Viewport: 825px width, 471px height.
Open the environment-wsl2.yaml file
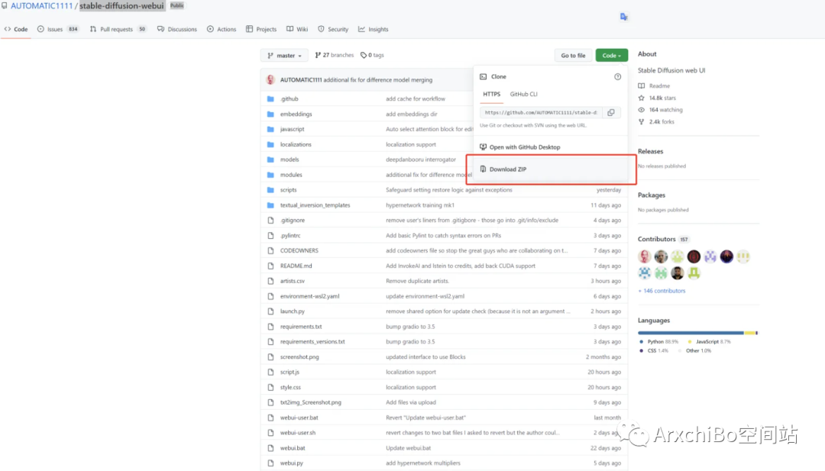[309, 296]
